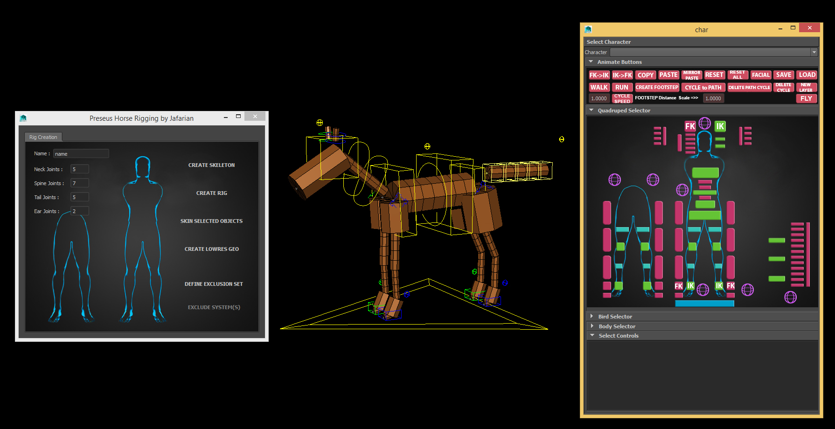Click the Maya icon in char window title
This screenshot has width=835, height=429.
(x=588, y=29)
